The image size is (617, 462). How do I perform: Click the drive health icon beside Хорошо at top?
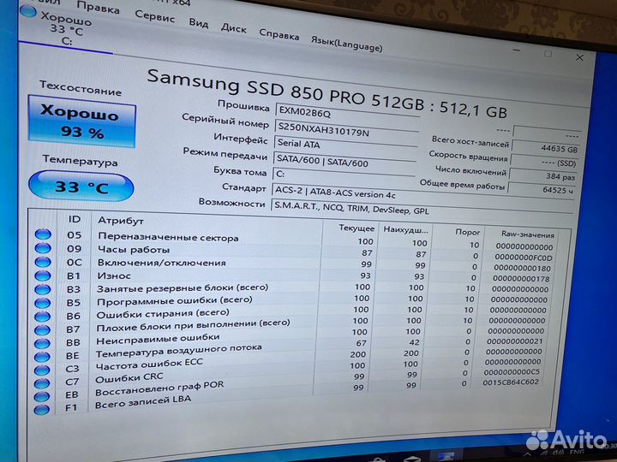click(28, 11)
